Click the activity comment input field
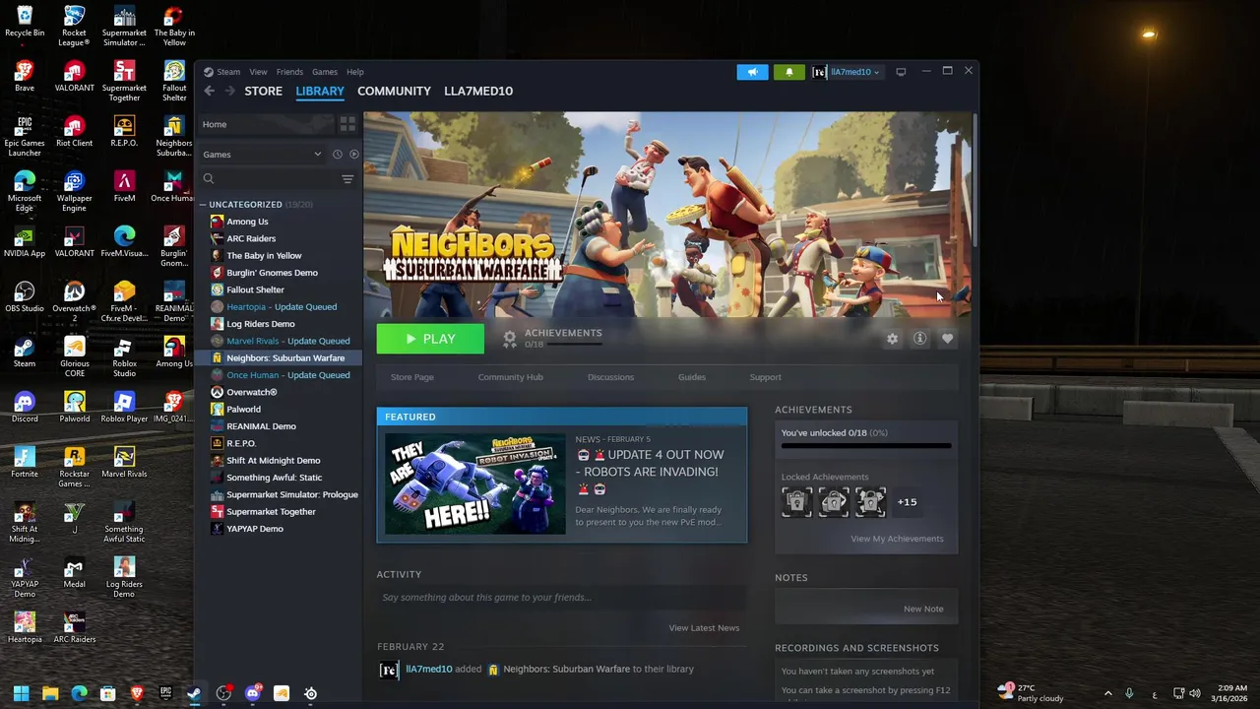 (x=561, y=597)
